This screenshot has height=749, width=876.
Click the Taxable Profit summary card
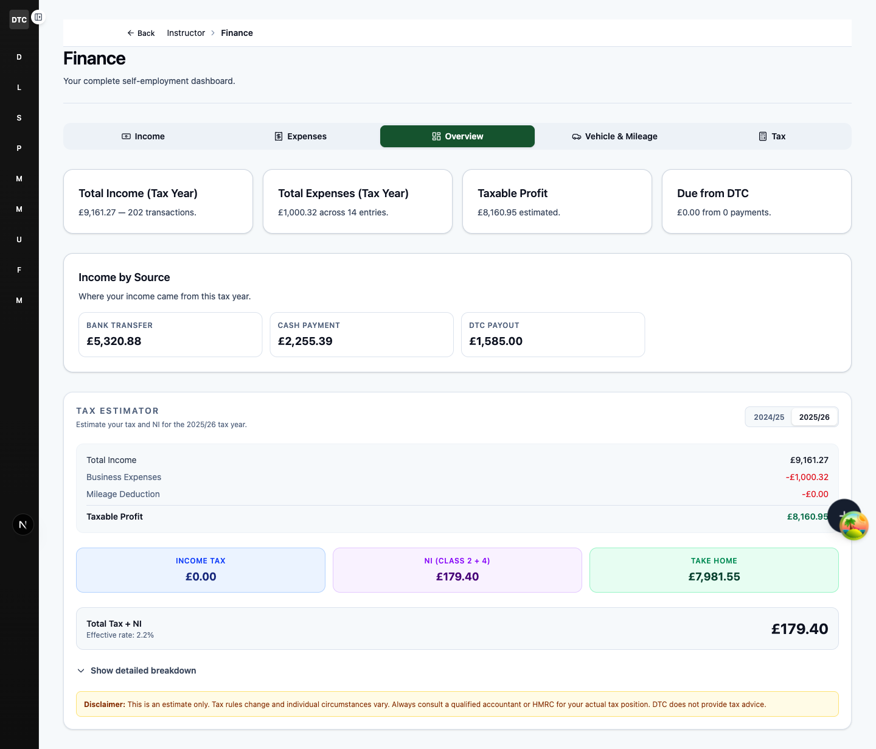(557, 201)
